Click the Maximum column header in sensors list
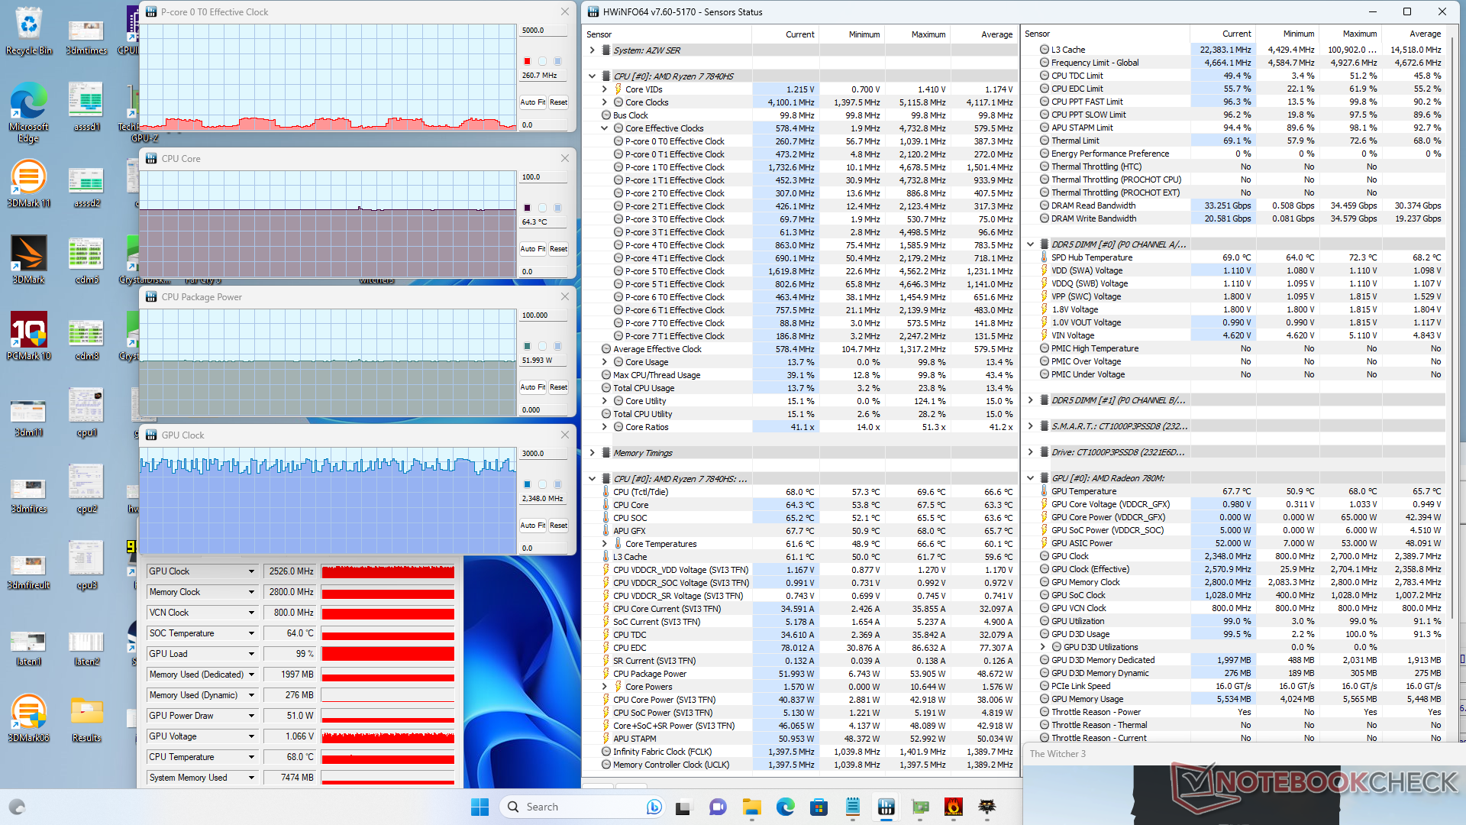 click(928, 34)
